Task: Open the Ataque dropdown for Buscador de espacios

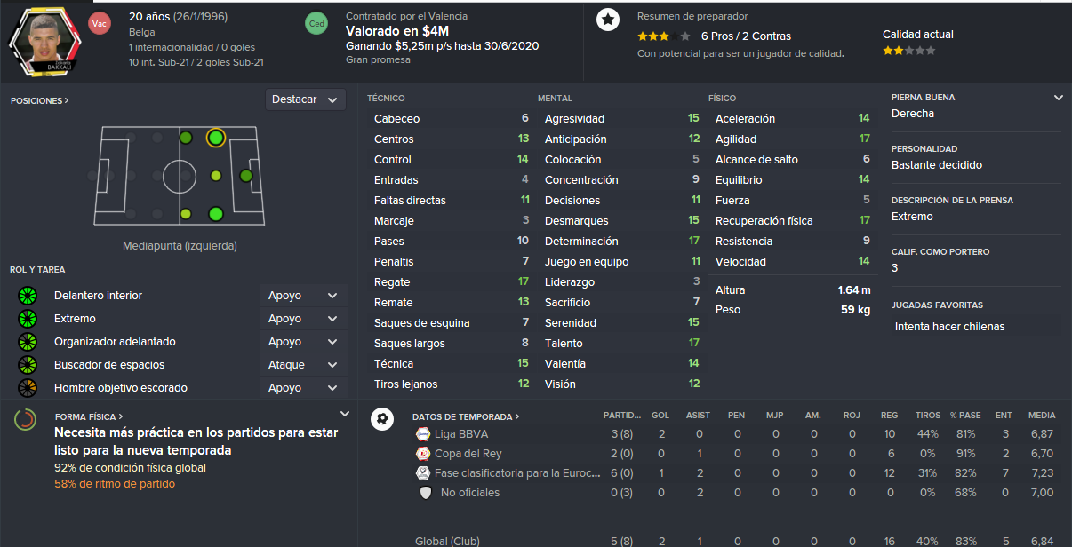Action: coord(304,365)
